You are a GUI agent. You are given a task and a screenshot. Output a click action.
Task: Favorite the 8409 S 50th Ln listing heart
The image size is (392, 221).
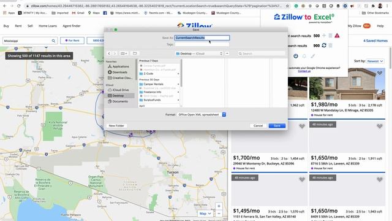(x=380, y=179)
